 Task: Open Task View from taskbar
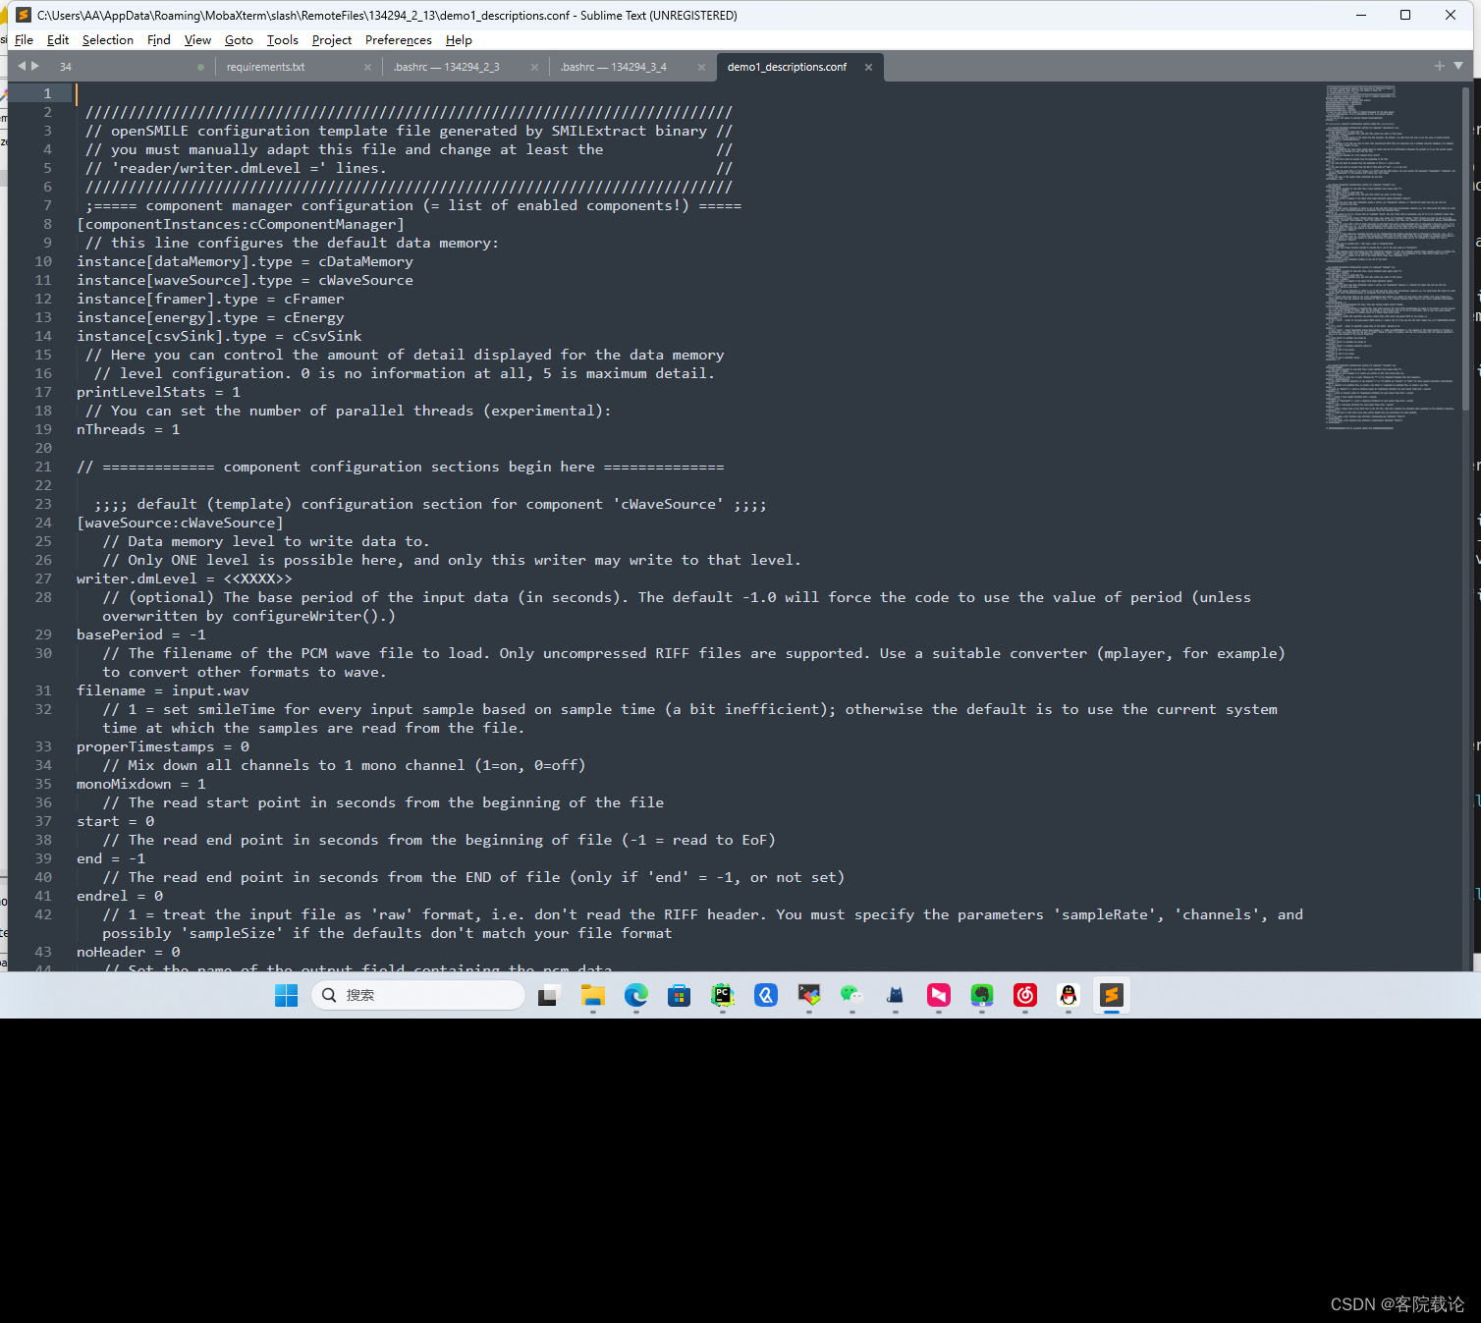pyautogui.click(x=548, y=995)
